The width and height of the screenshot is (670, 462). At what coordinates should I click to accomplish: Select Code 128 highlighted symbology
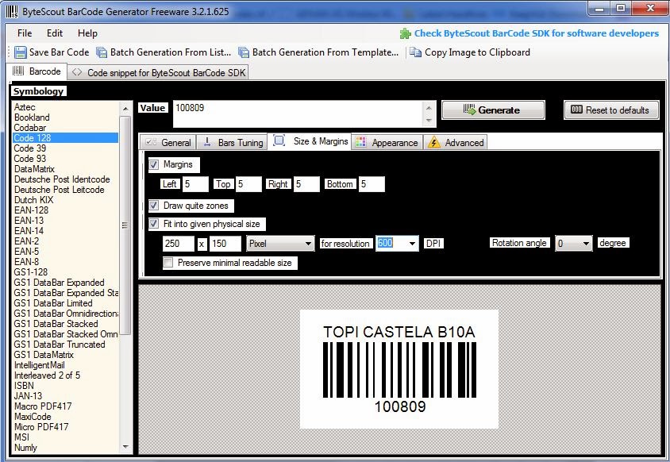(66, 137)
